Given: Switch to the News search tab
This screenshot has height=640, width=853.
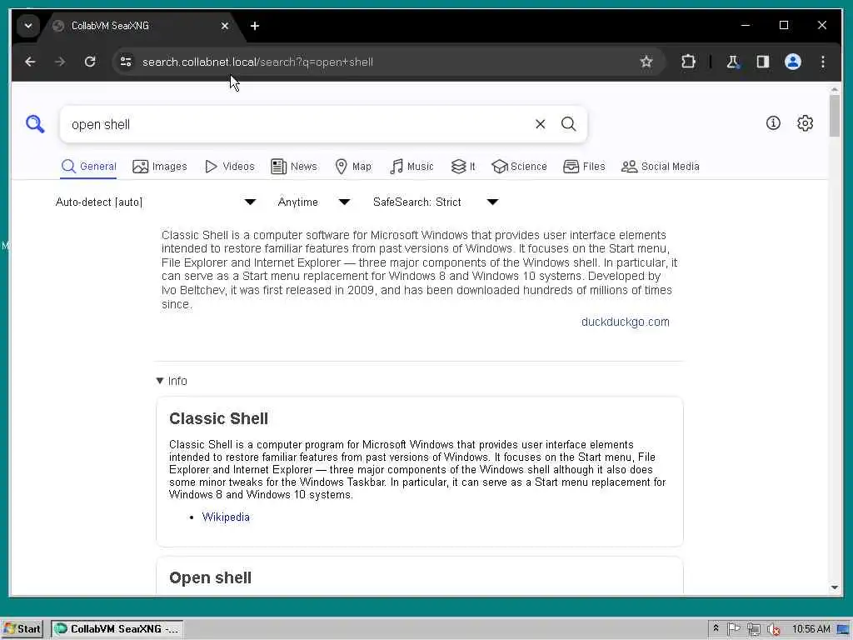Looking at the screenshot, I should click(294, 167).
